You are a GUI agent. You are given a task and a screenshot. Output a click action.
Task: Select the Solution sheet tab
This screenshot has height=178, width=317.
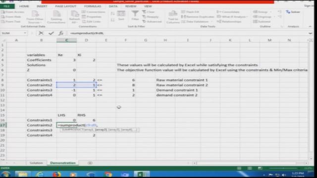[36, 163]
